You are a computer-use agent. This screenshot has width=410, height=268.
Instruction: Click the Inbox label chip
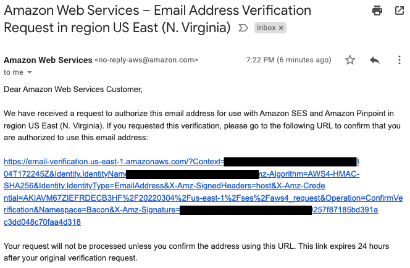point(266,28)
